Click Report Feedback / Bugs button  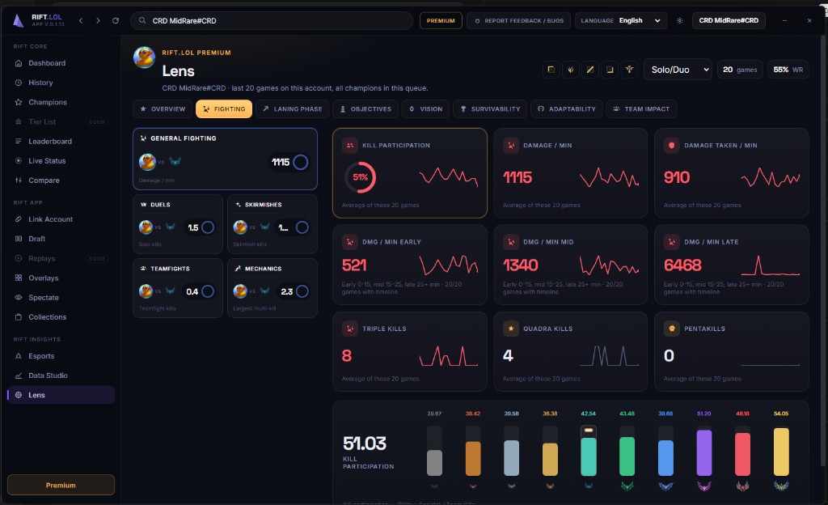[x=518, y=20]
